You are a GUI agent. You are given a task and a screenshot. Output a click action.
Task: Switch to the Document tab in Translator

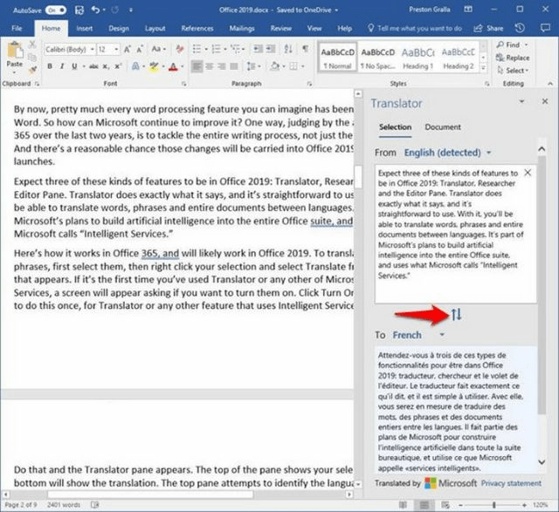click(x=443, y=127)
